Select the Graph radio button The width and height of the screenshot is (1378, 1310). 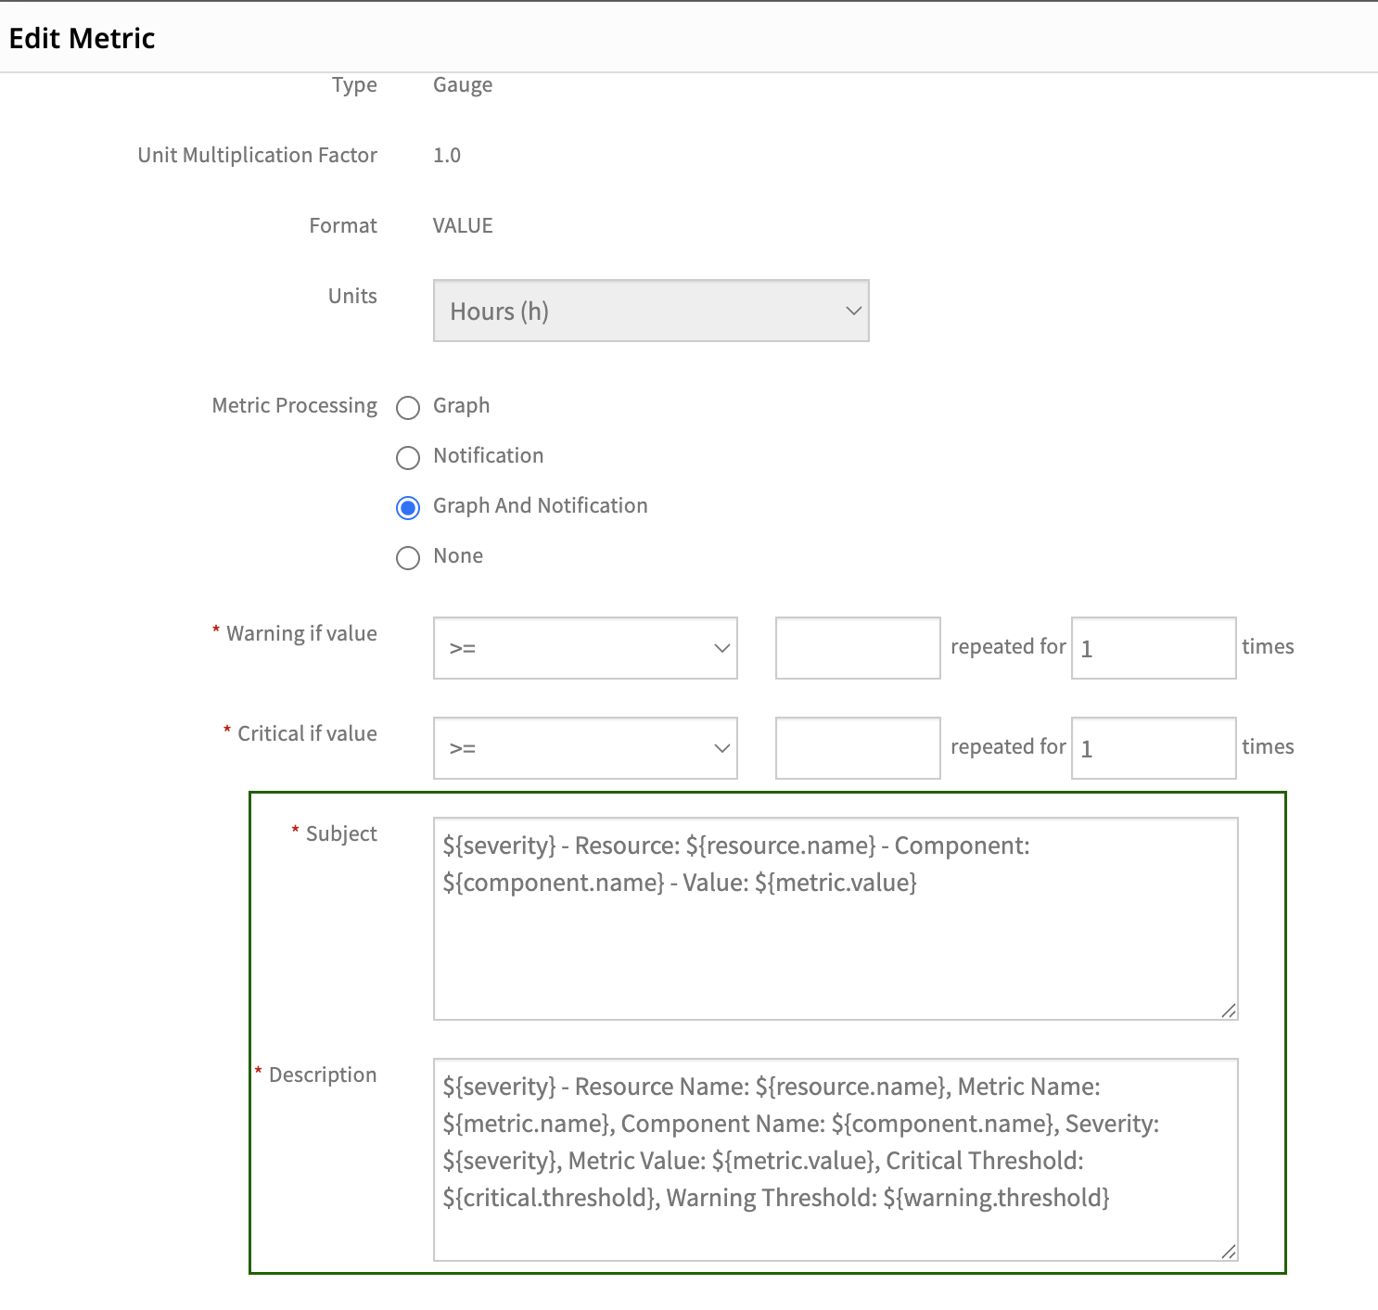click(408, 408)
